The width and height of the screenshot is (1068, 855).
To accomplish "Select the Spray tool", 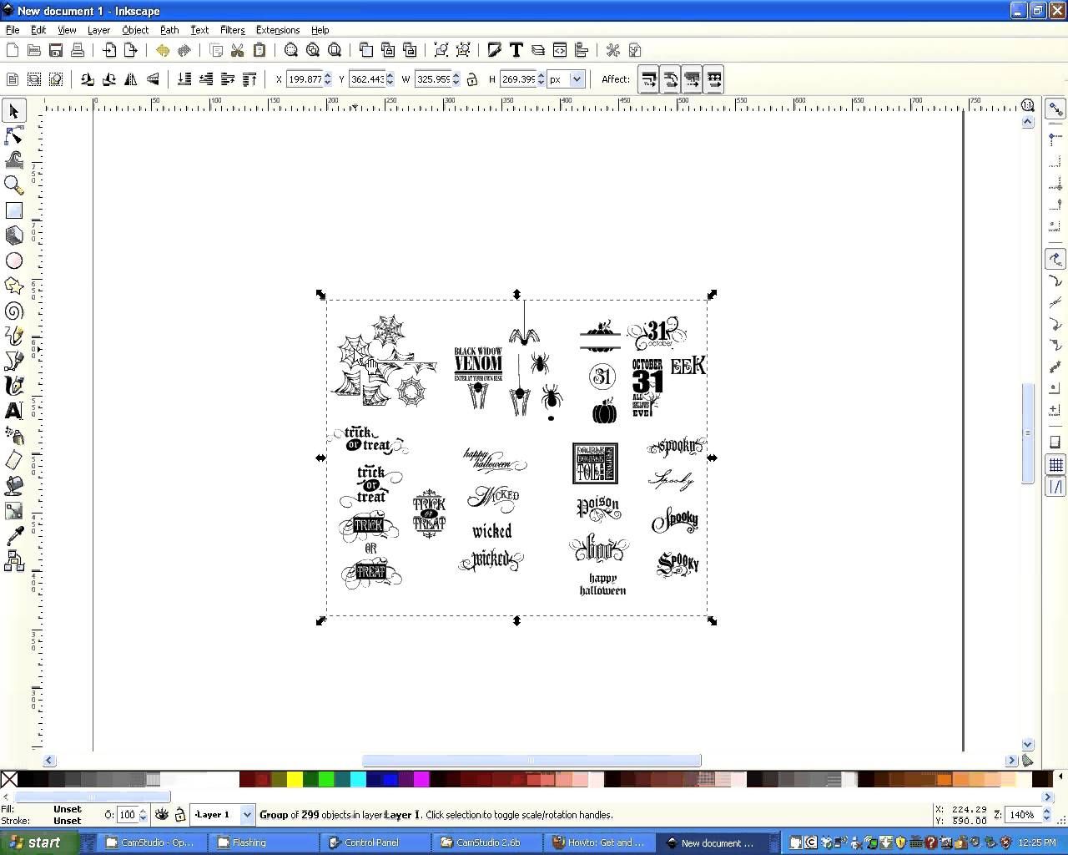I will point(14,436).
